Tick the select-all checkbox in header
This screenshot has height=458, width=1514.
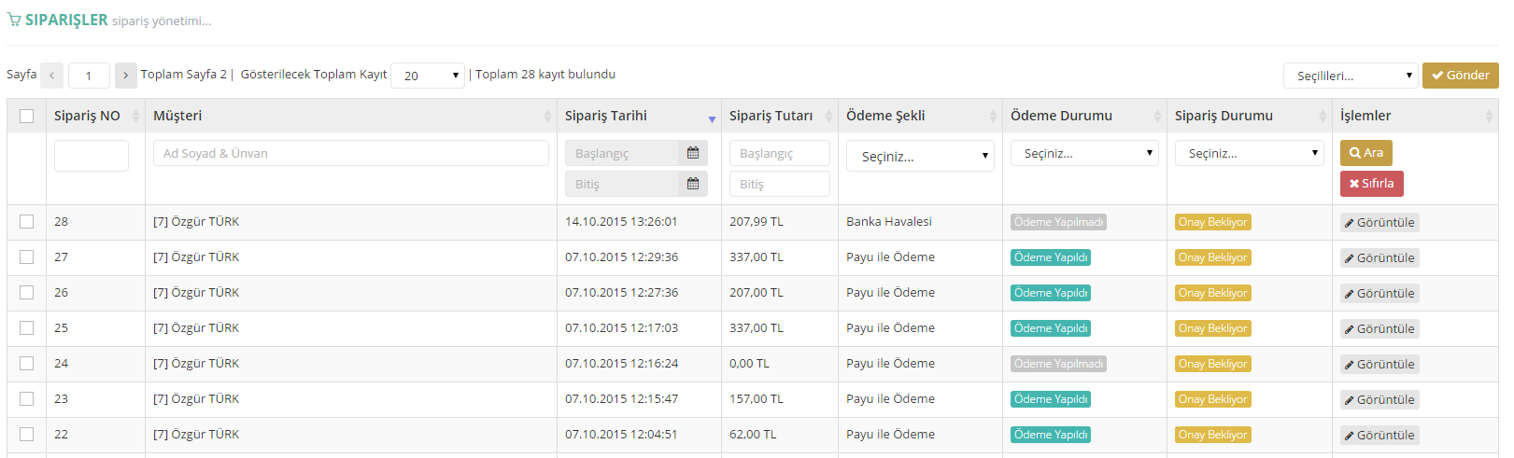(x=26, y=116)
